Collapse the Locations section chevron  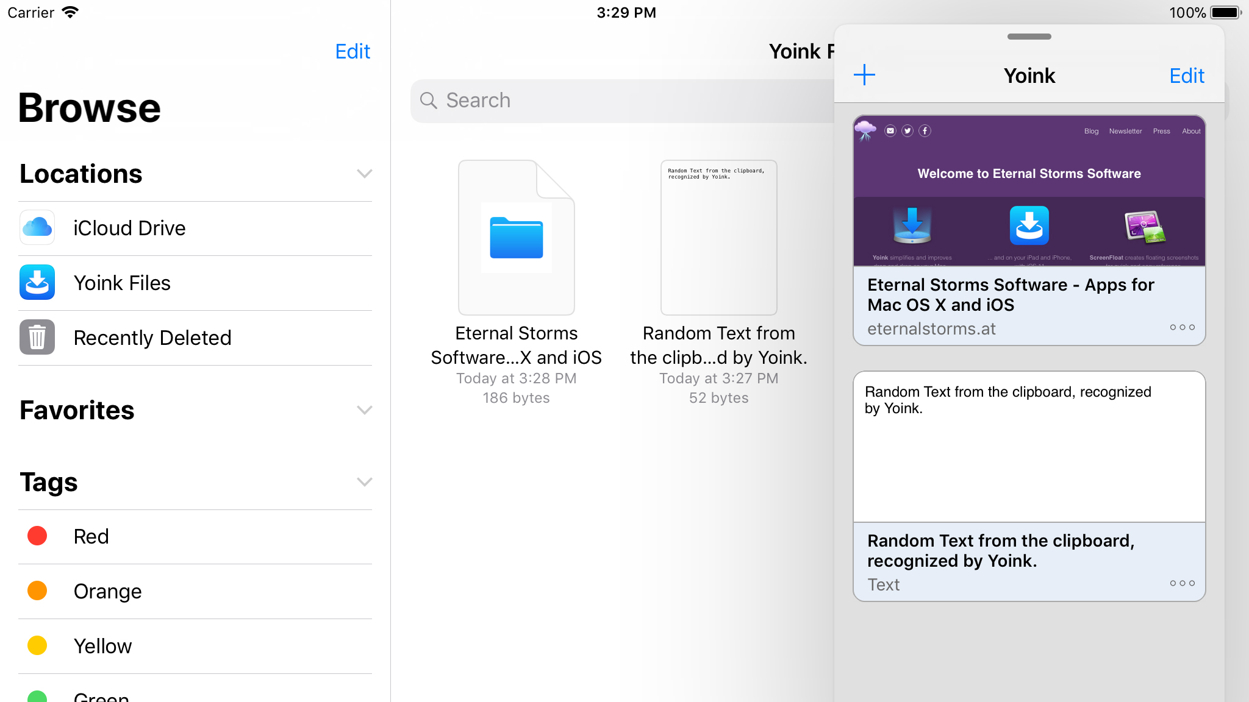point(364,174)
